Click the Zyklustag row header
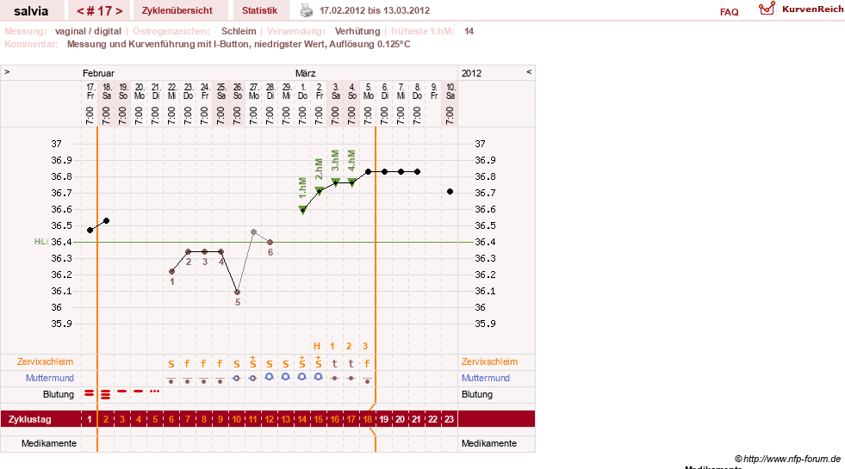The height and width of the screenshot is (469, 845). [29, 419]
